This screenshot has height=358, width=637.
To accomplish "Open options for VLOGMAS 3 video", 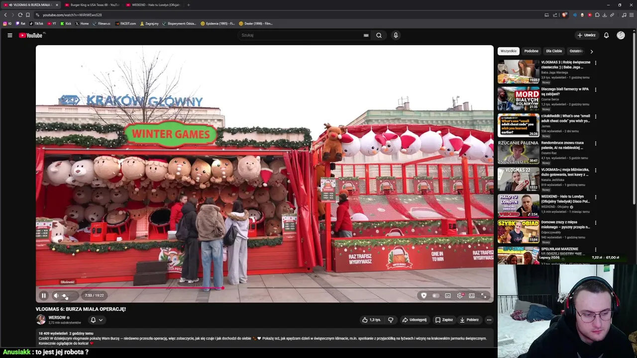I will click(595, 63).
